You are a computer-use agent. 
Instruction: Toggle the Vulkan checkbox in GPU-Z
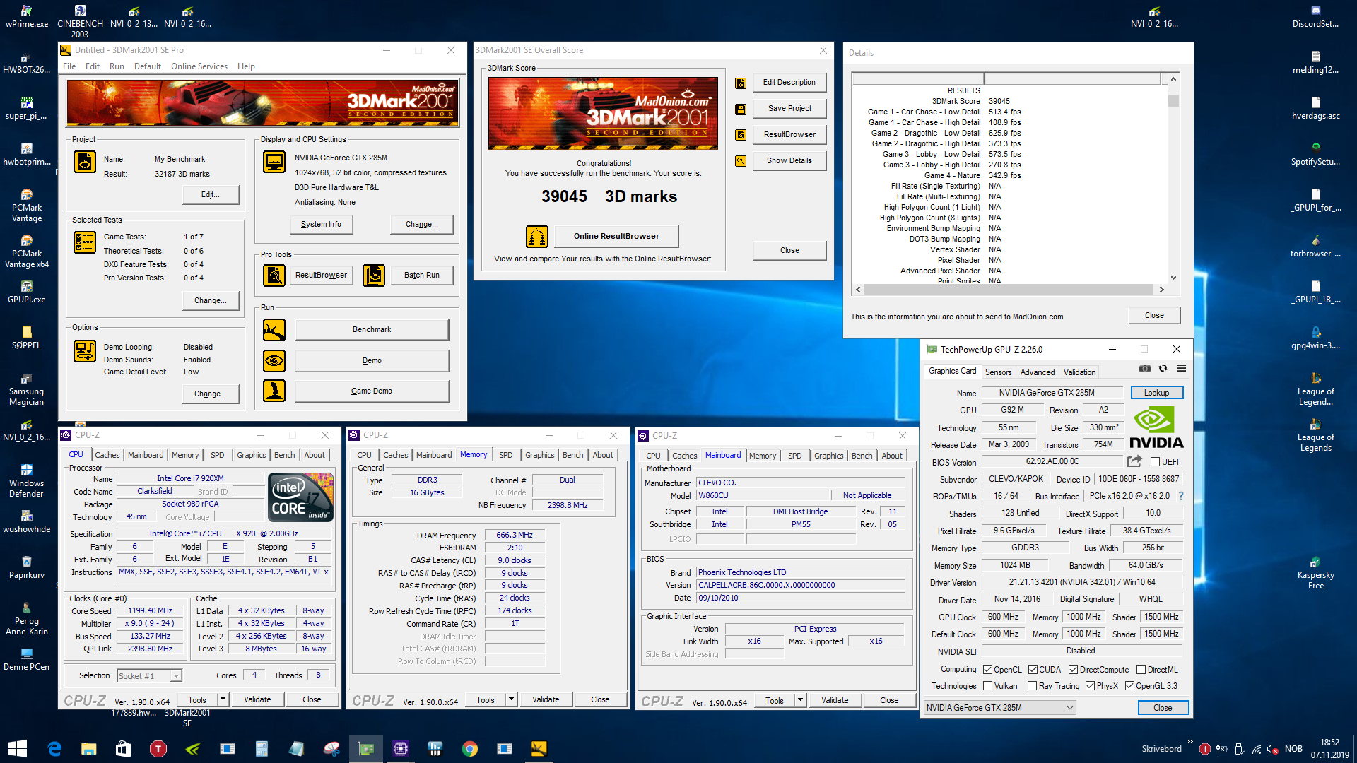(988, 686)
